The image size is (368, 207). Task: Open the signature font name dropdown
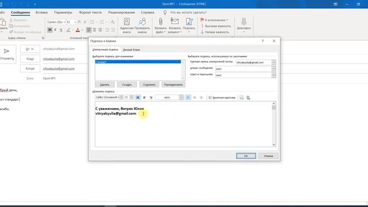click(121, 97)
